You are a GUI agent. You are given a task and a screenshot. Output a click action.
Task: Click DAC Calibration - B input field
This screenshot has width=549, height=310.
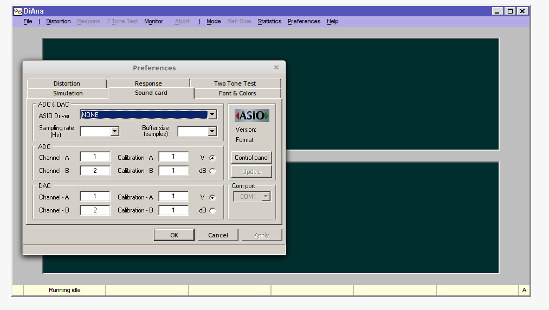pos(173,210)
